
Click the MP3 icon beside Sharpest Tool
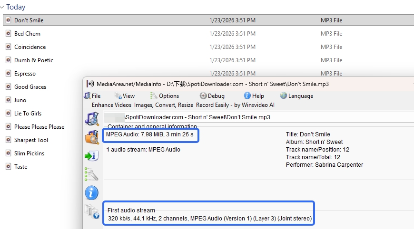[9, 140]
